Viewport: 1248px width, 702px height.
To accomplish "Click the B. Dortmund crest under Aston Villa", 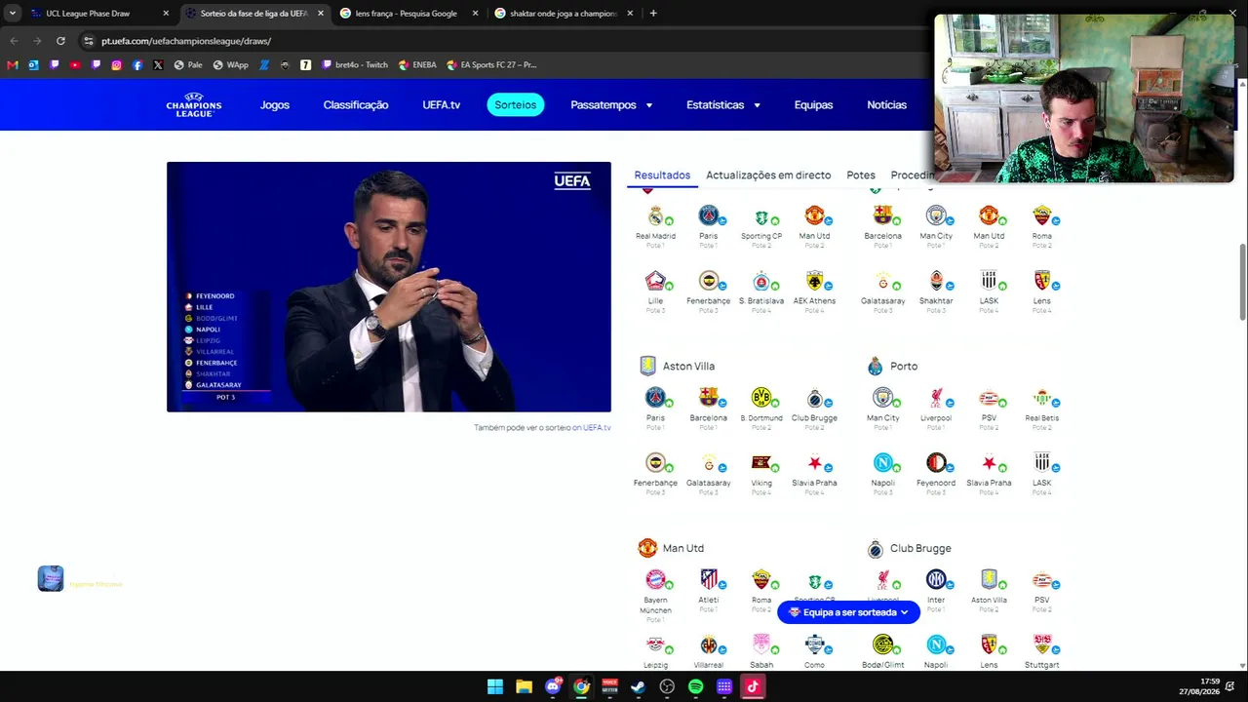I will (x=761, y=398).
